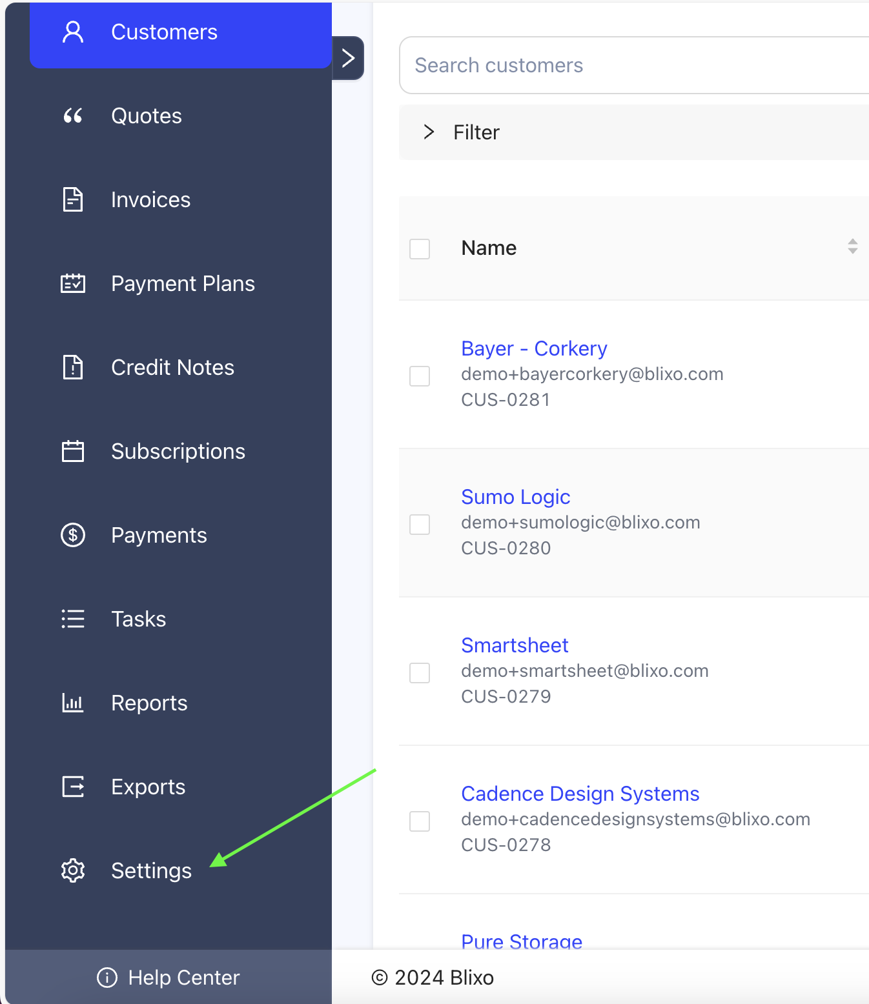This screenshot has width=869, height=1004.
Task: Open the Tasks menu item
Action: [138, 619]
